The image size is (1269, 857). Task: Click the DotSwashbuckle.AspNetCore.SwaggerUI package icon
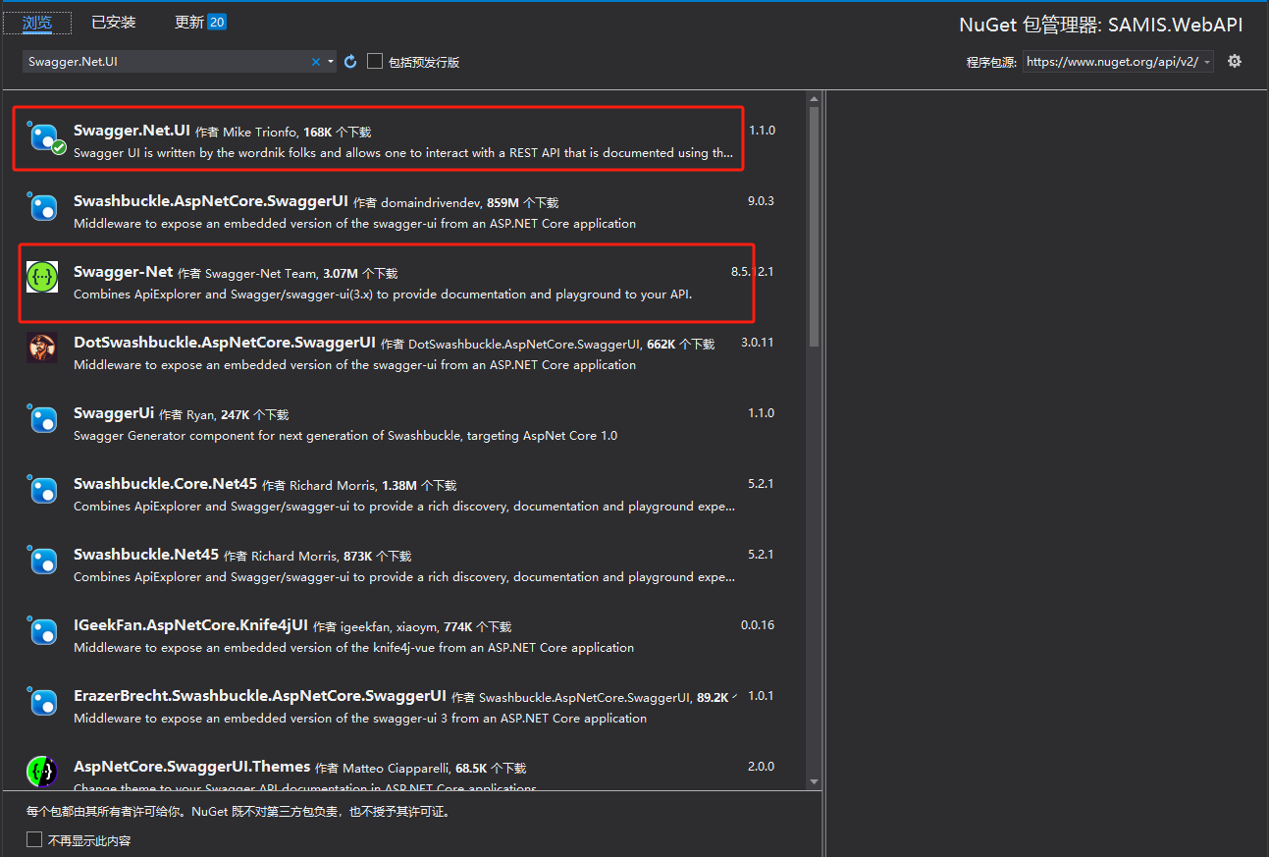[42, 348]
